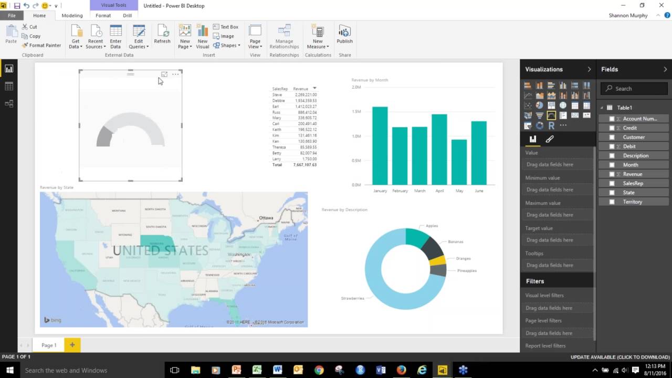Select the Page 1 tab

(49, 345)
